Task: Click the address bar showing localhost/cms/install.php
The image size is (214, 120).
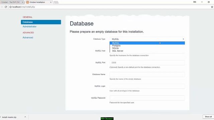Action: [x=109, y=7]
